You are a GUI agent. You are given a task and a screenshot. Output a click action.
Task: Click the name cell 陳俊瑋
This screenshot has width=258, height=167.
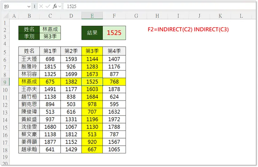(29, 112)
